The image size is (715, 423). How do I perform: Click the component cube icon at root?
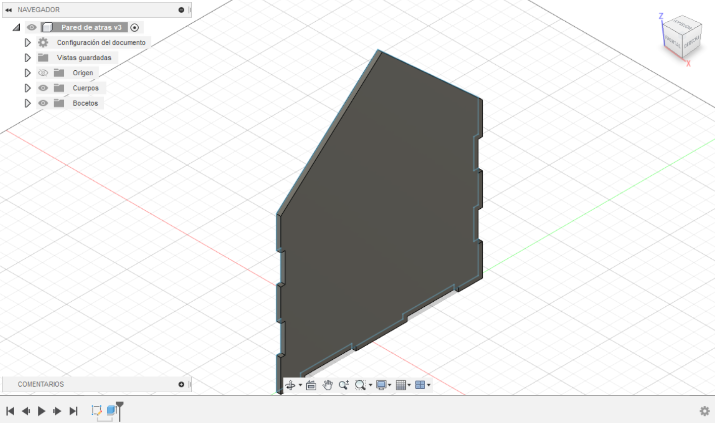47,27
